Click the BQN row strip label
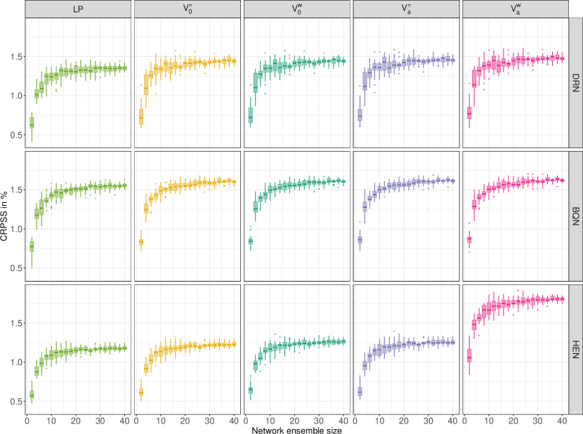Viewport: 583px width, 434px height. coord(575,216)
